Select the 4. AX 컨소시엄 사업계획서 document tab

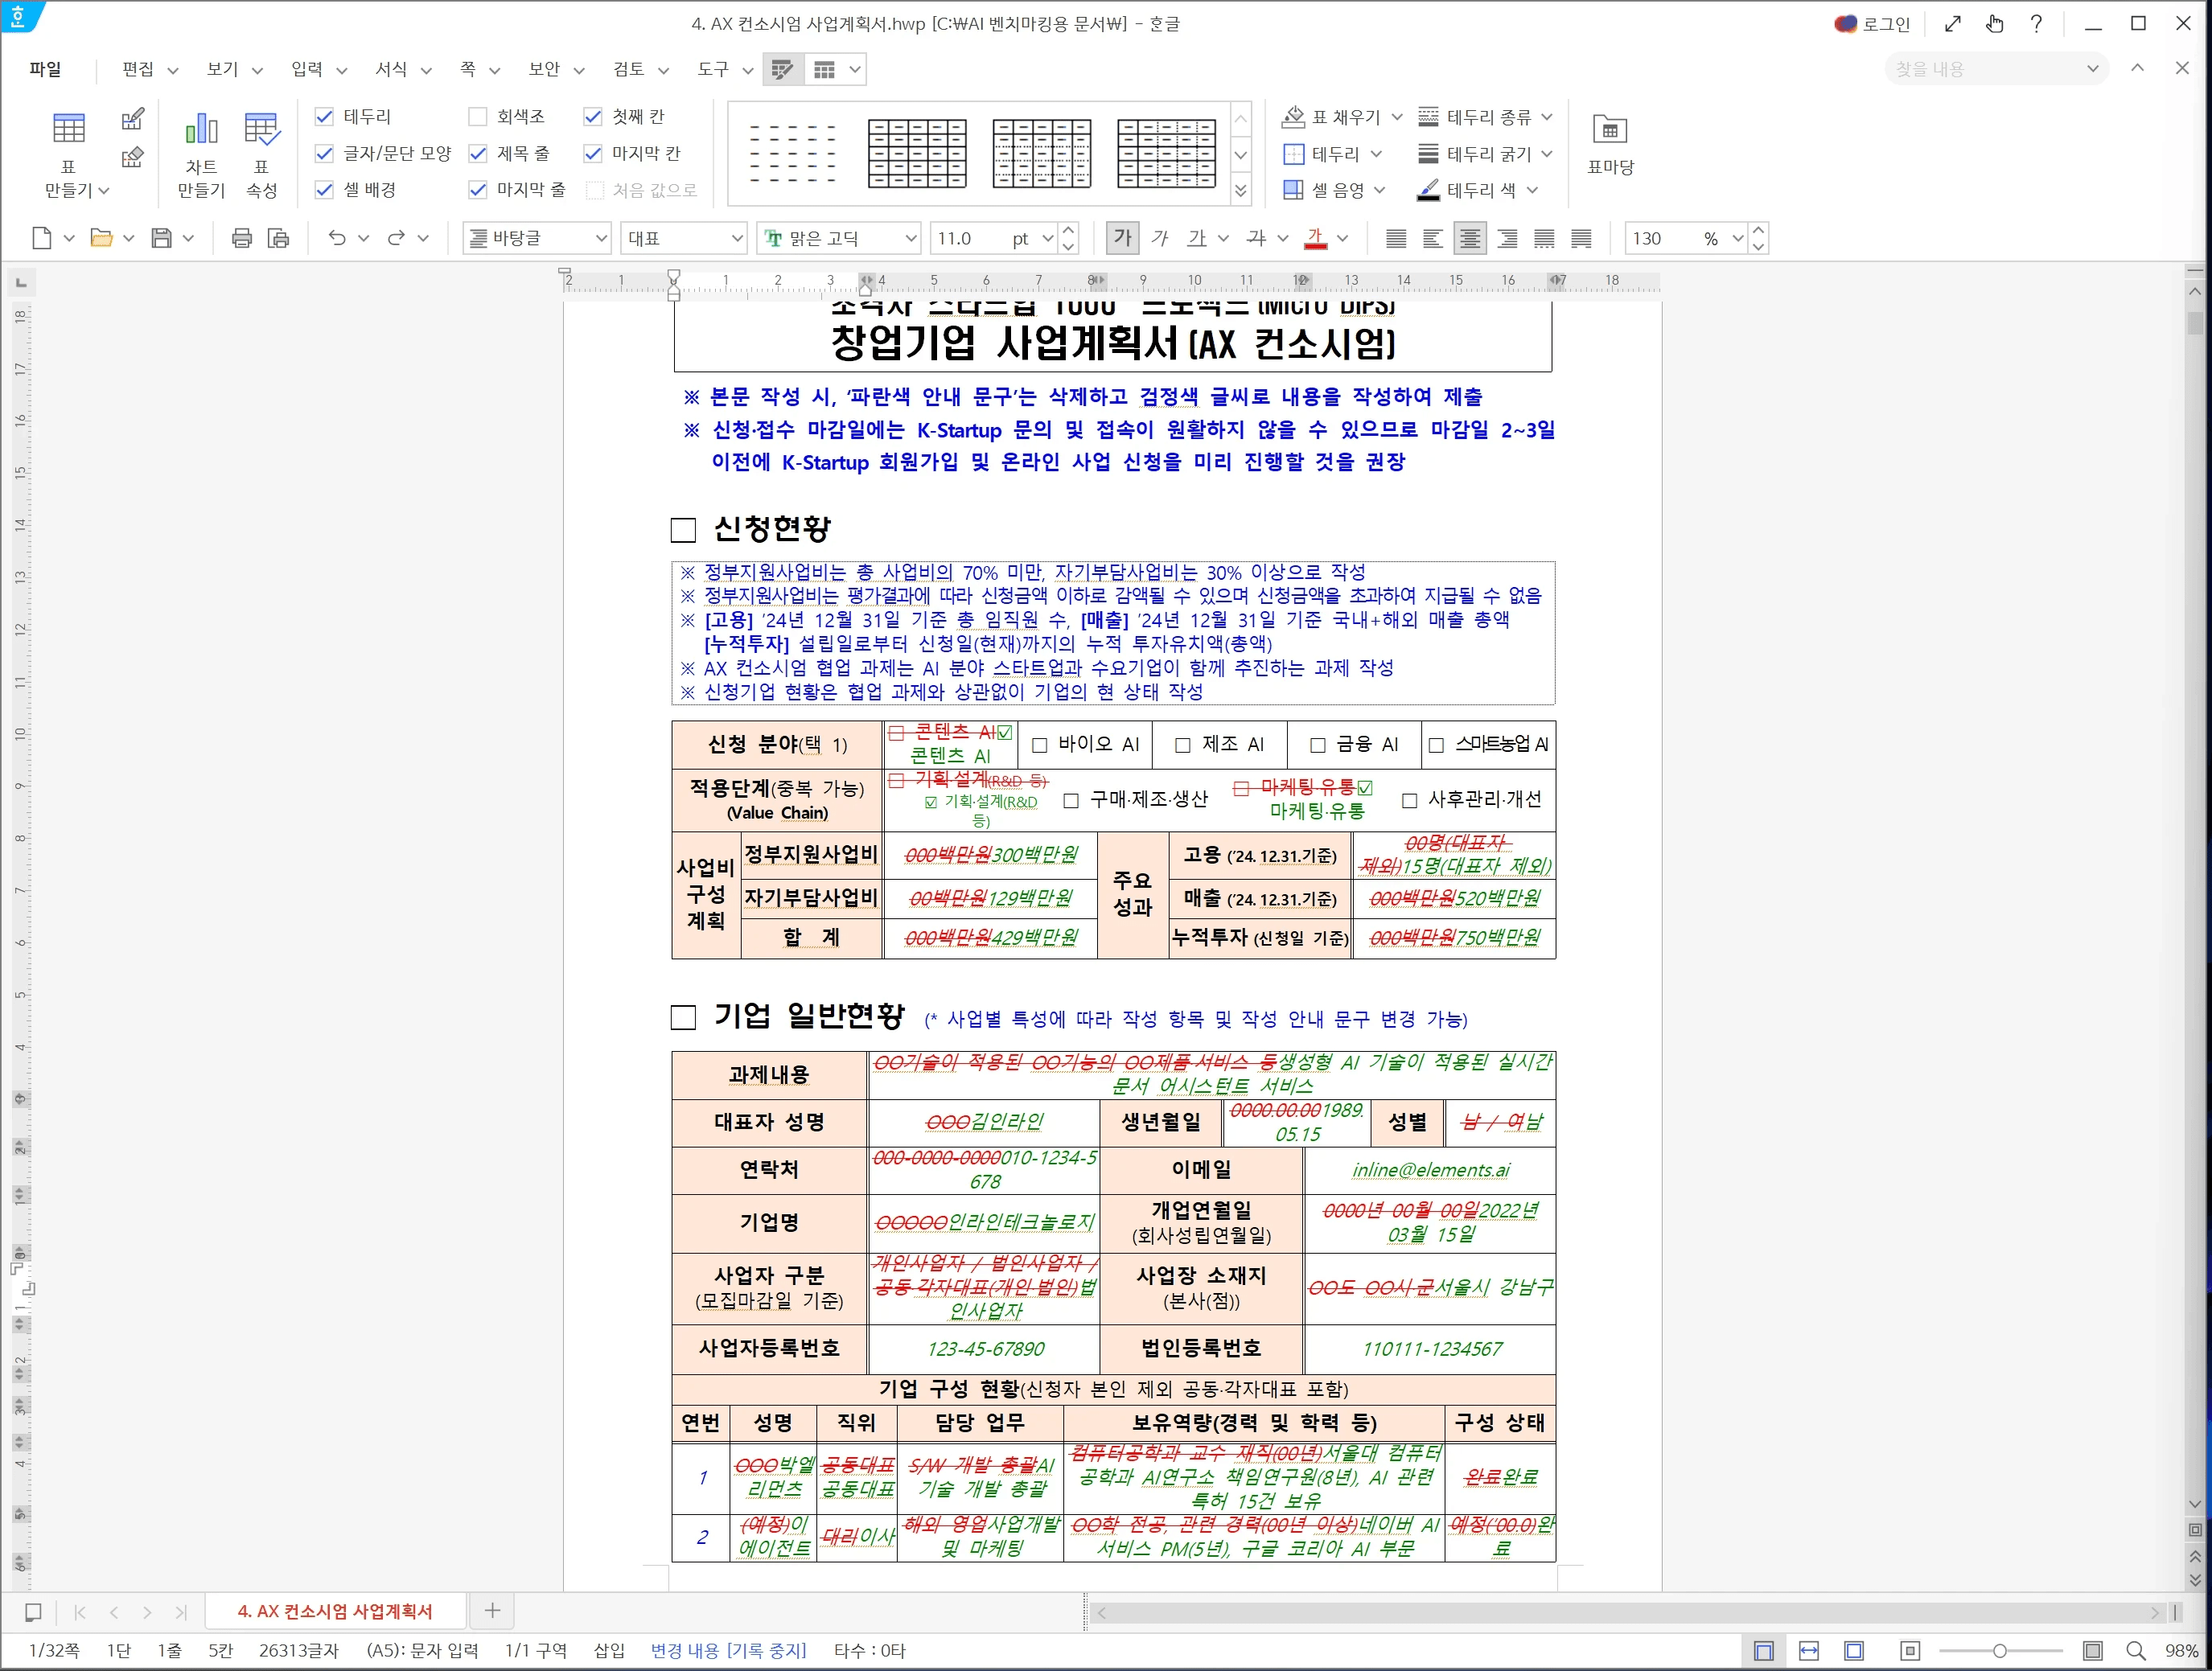coord(335,1611)
